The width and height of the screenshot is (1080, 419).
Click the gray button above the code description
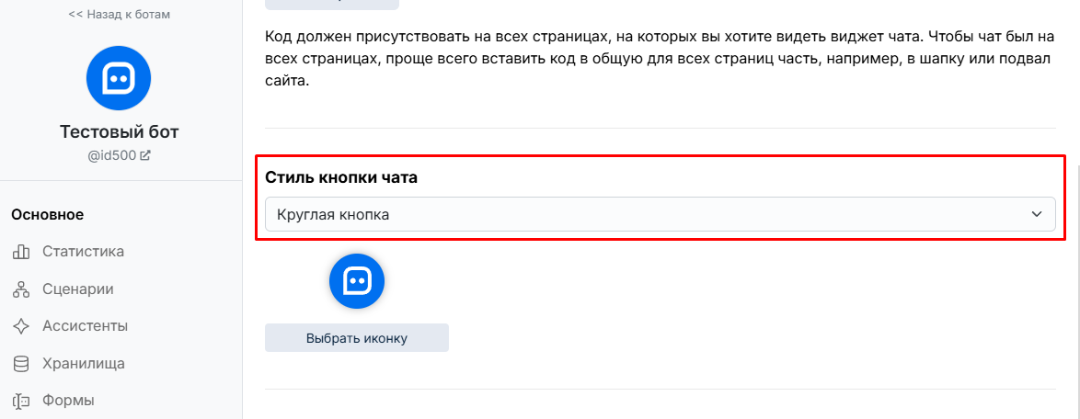332,4
